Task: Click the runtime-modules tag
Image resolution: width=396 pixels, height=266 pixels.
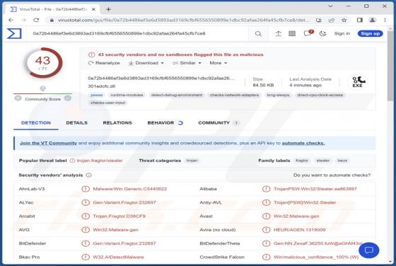Action: (127, 95)
